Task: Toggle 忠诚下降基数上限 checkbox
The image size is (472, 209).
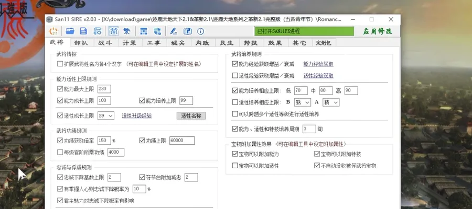Action: [60, 177]
